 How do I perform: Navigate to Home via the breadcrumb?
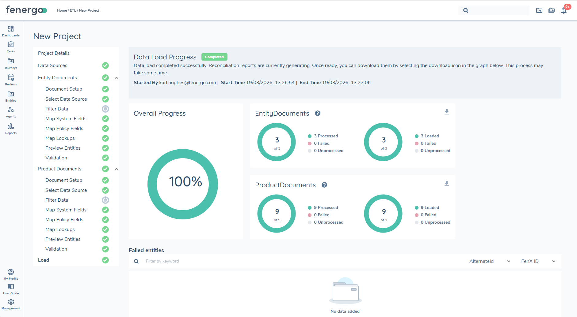coord(62,10)
